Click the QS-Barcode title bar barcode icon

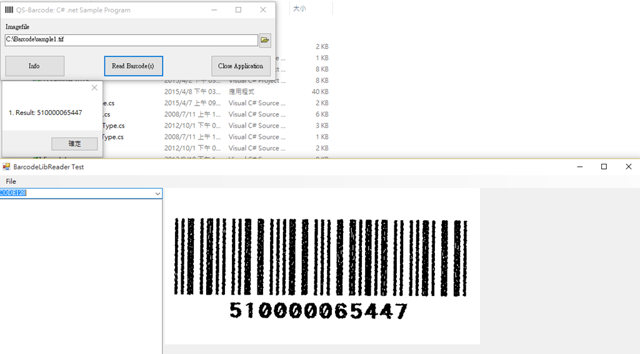[9, 10]
